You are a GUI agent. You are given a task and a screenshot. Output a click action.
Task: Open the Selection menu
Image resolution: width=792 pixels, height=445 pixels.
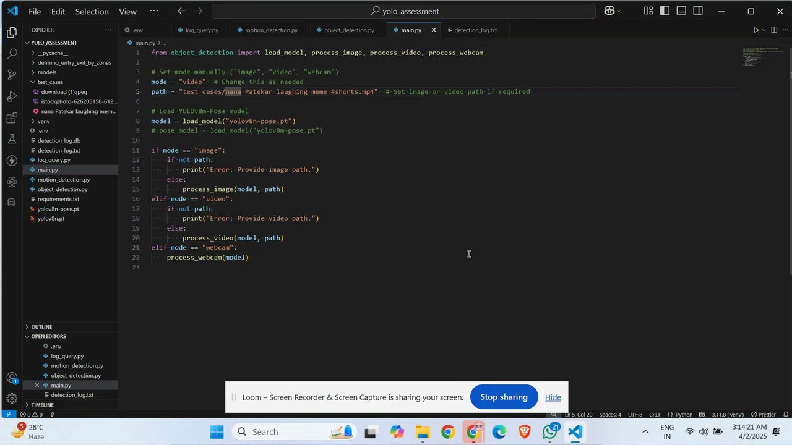(x=92, y=11)
